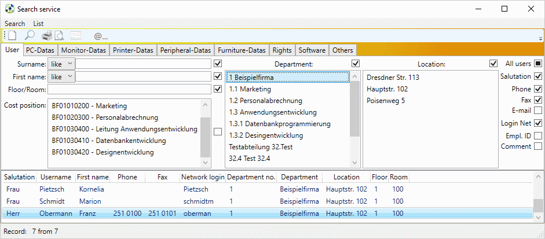Image resolution: width=545 pixels, height=239 pixels.
Task: Sort by the Department no. column header
Action: coord(251,177)
